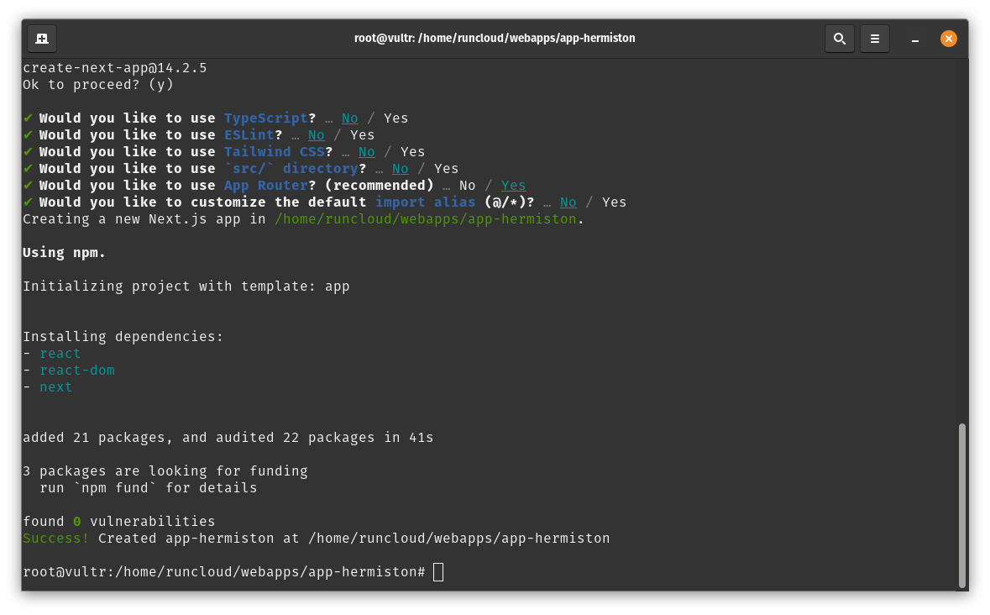The image size is (990, 615).
Task: Click the underlined No for import alias
Action: pyautogui.click(x=568, y=202)
